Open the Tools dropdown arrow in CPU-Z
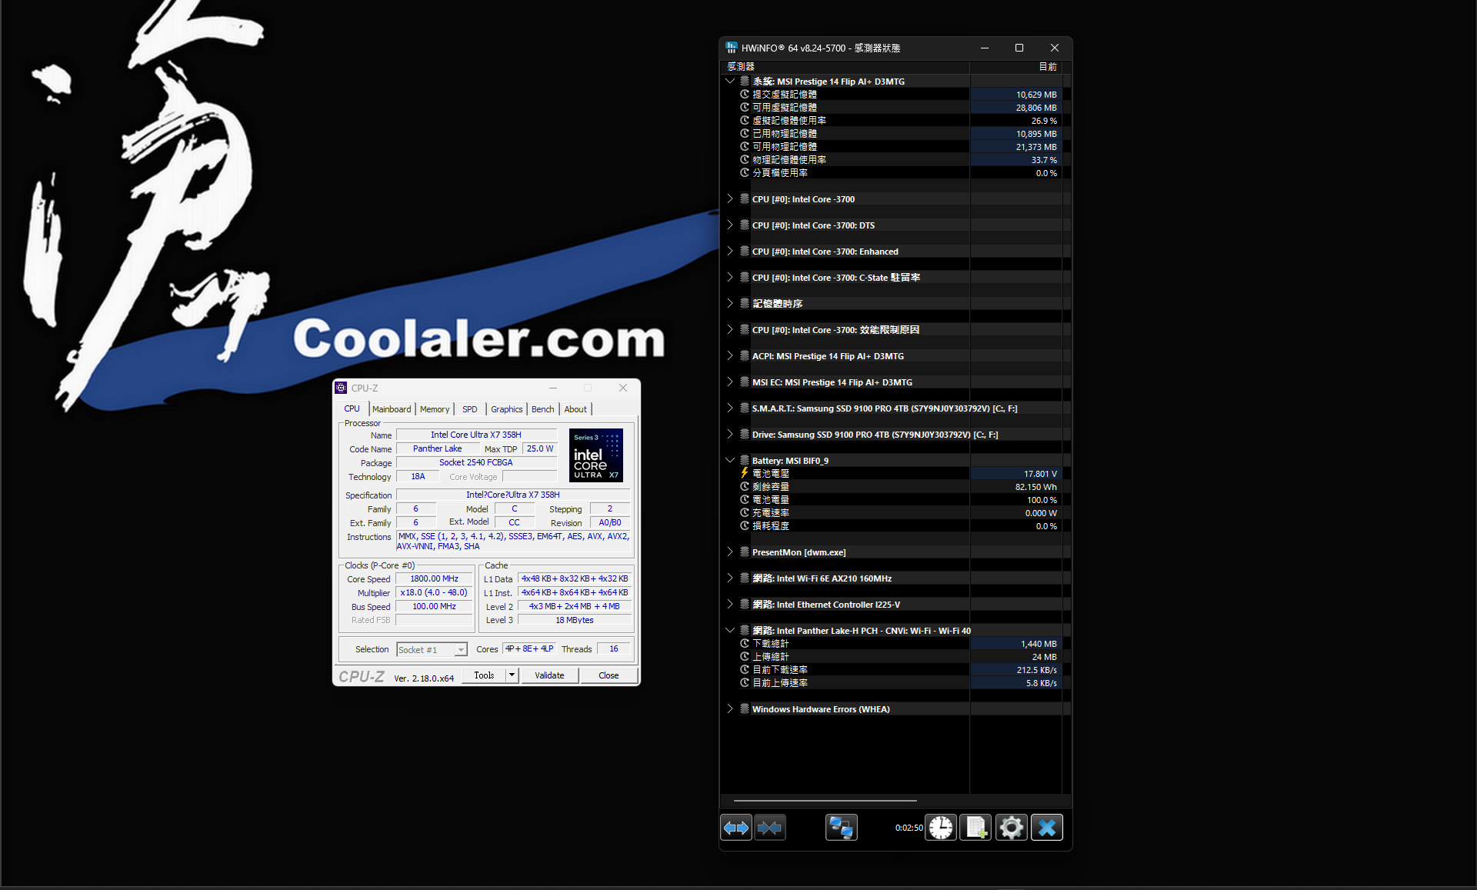 tap(512, 675)
